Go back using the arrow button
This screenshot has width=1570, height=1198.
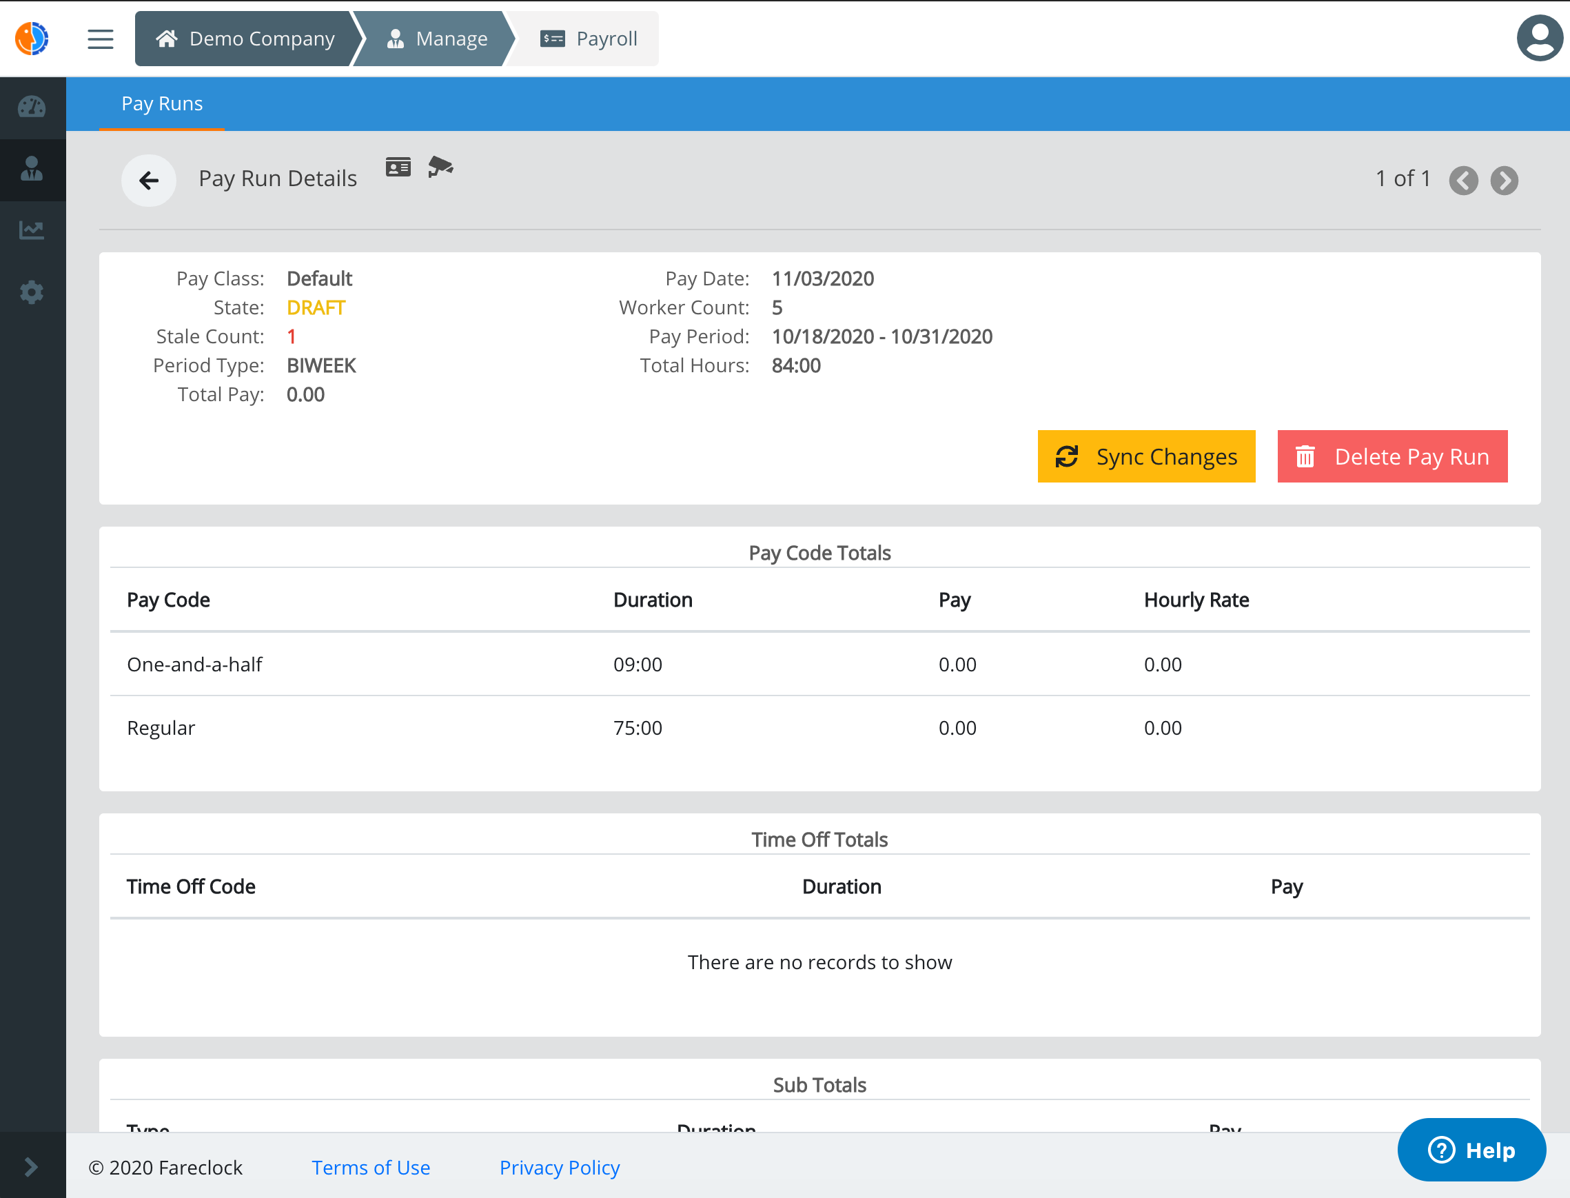[148, 181]
